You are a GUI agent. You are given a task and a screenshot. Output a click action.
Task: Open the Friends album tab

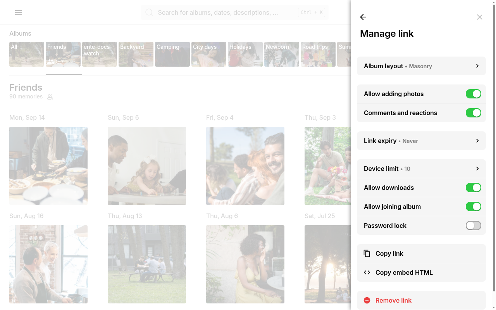pyautogui.click(x=63, y=54)
